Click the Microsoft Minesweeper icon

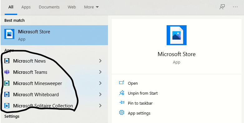(x=7, y=83)
